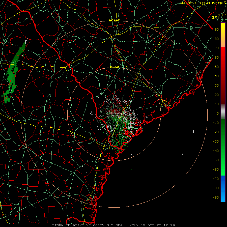Click the 90 value on the velocity scale
227x227 pixels.
pos(217,30)
